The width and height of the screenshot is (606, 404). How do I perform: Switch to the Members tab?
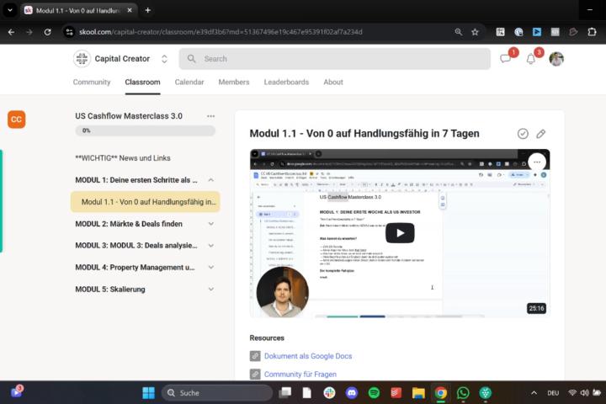click(234, 82)
